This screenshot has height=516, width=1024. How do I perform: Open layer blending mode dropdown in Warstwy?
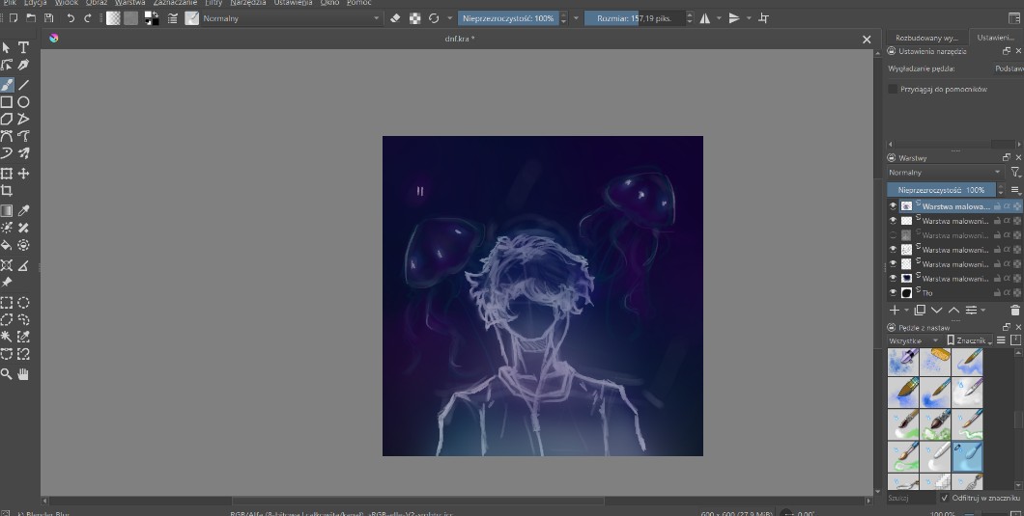(945, 172)
